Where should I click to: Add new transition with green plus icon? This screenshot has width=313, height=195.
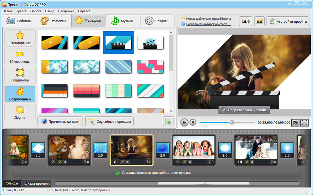[168, 121]
